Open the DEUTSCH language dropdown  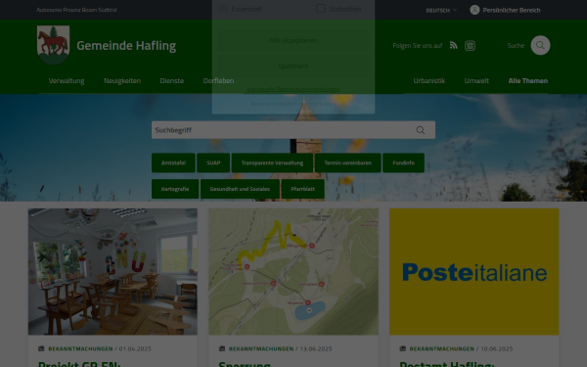click(441, 10)
